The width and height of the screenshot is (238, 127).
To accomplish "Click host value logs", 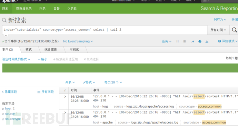I will coord(105,107).
